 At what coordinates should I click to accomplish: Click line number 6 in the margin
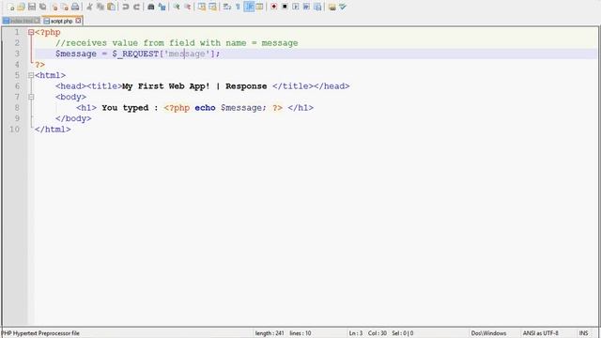point(17,86)
